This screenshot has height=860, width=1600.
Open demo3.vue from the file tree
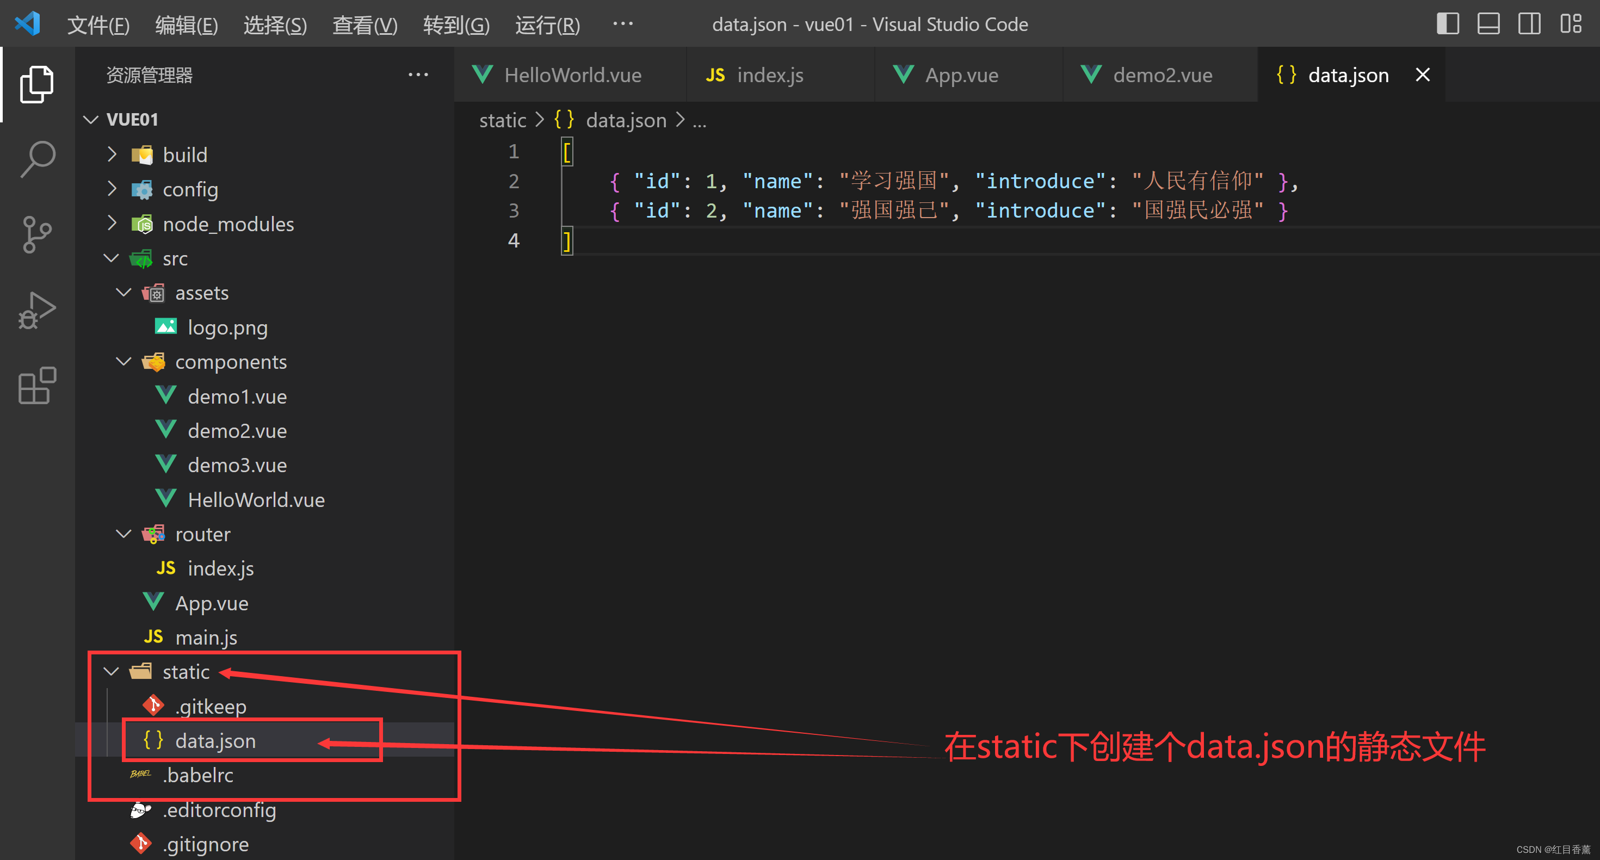click(237, 465)
